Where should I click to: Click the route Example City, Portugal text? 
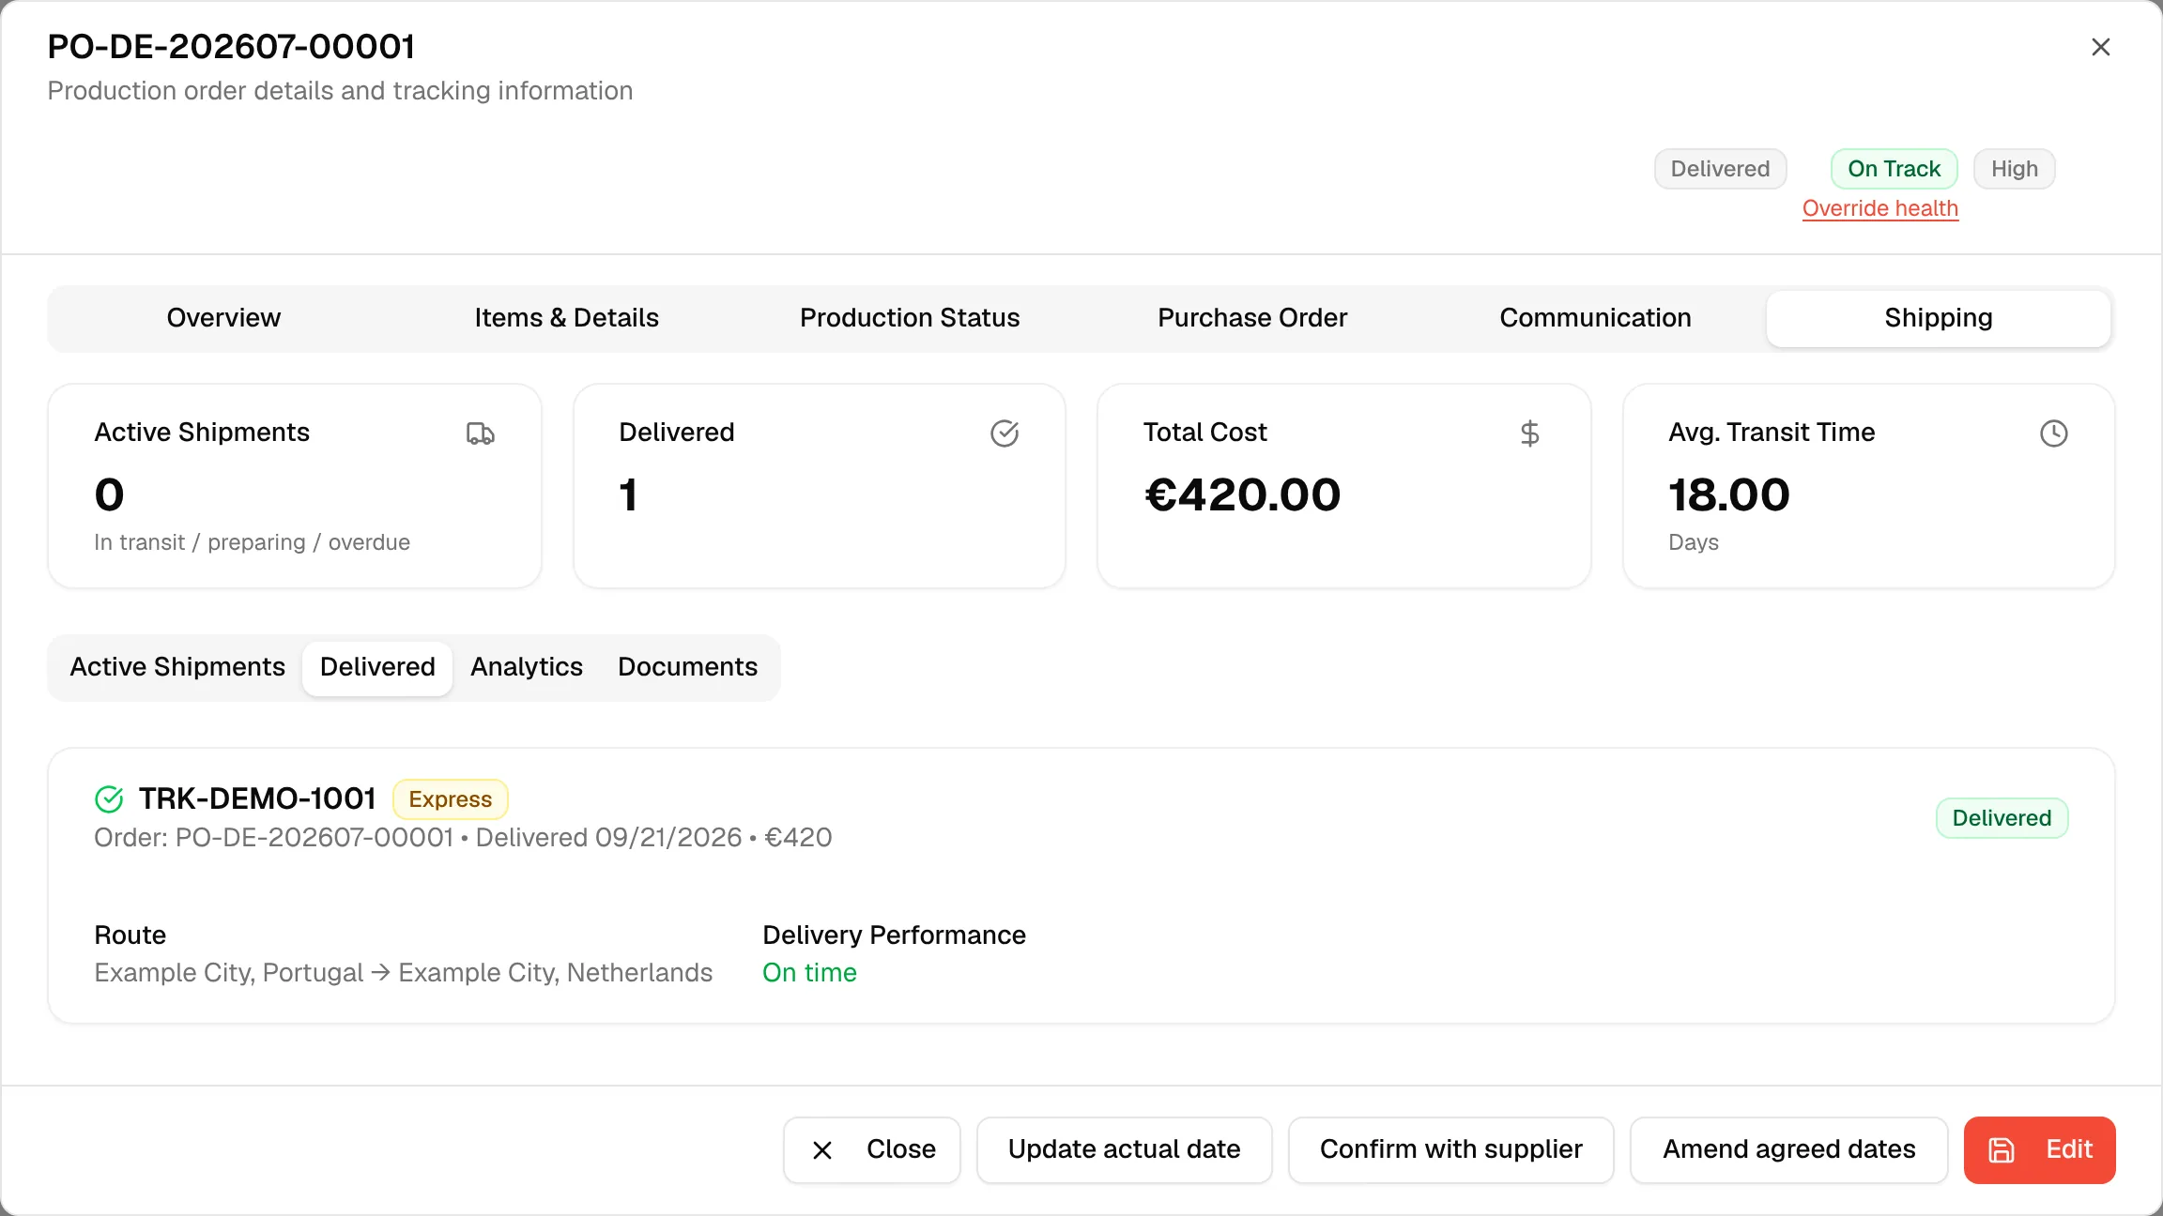[228, 973]
